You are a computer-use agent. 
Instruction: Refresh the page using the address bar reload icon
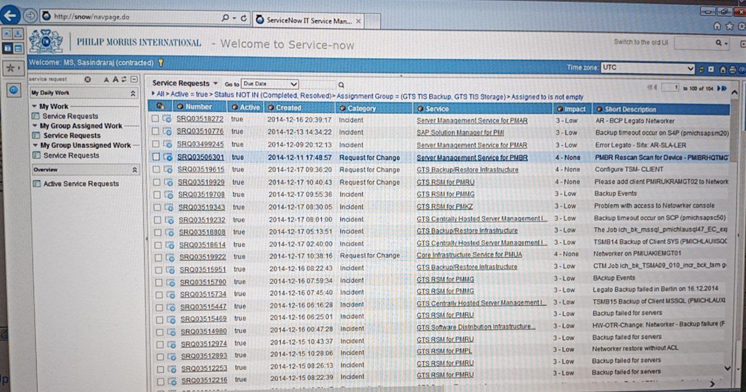click(244, 18)
